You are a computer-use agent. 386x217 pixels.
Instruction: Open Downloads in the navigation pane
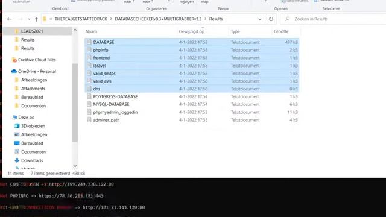coord(32,160)
